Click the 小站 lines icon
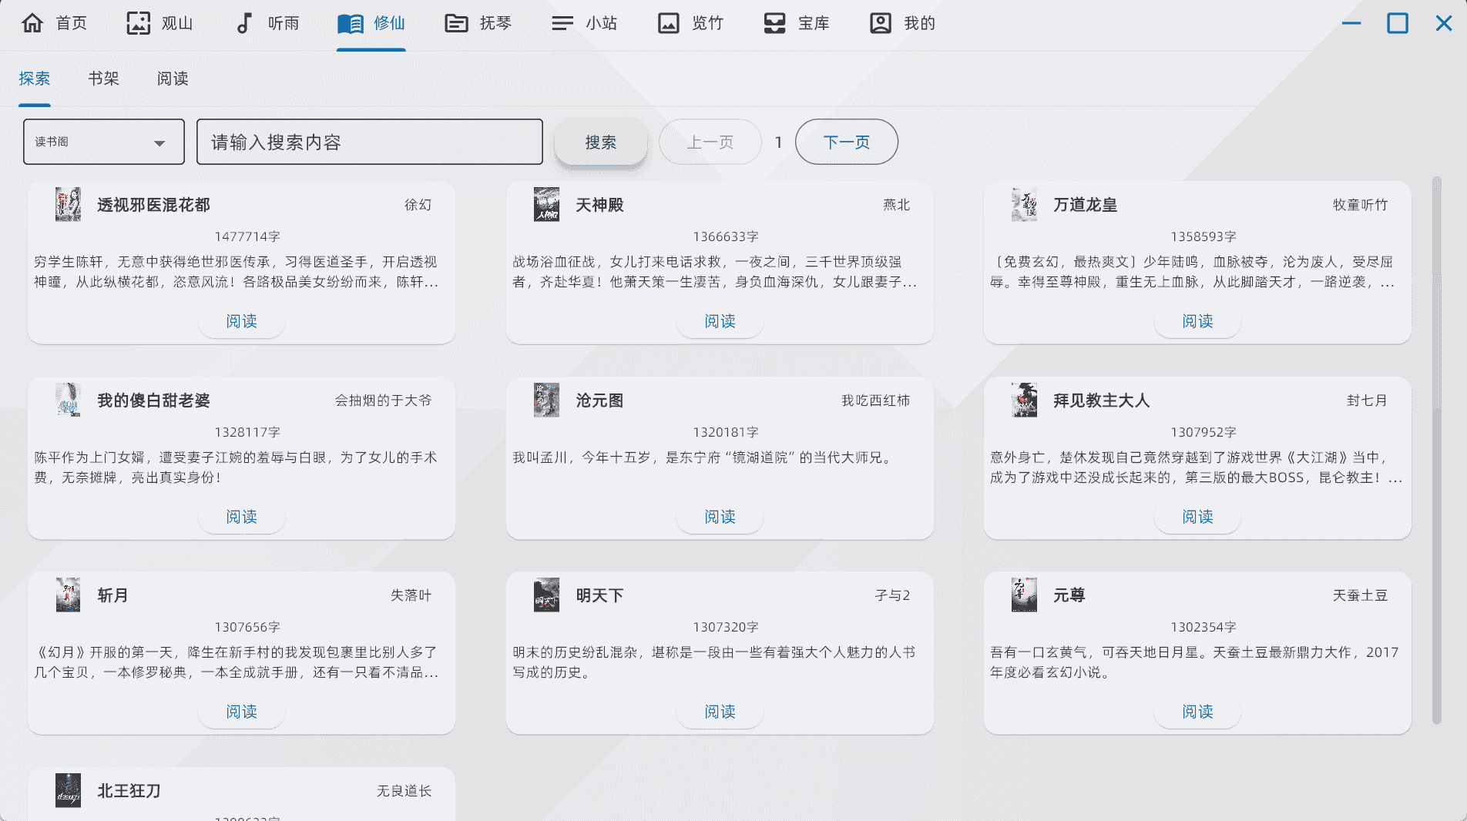The height and width of the screenshot is (821, 1467). click(562, 23)
